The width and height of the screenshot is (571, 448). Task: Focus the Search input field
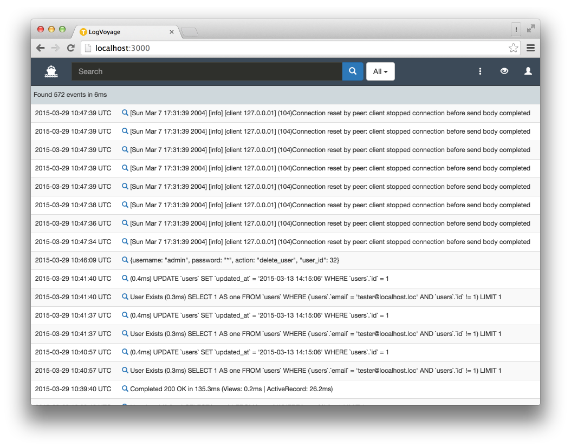pyautogui.click(x=207, y=71)
